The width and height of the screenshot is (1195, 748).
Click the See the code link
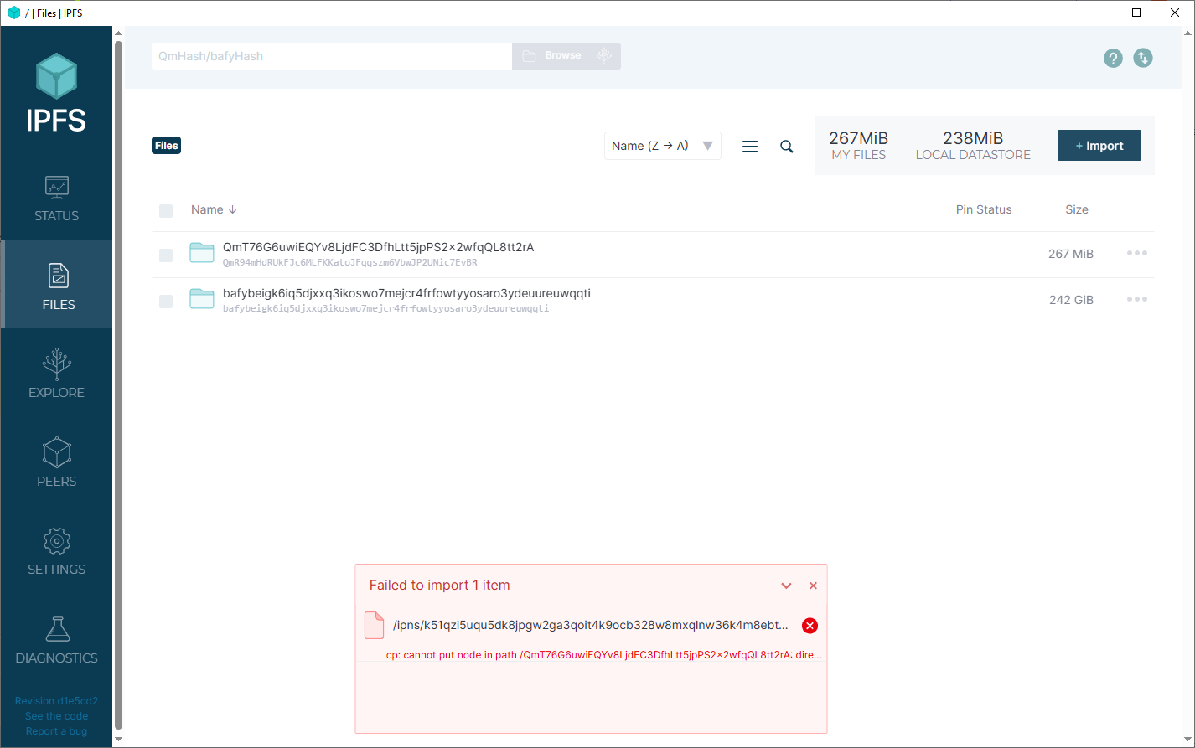(56, 716)
